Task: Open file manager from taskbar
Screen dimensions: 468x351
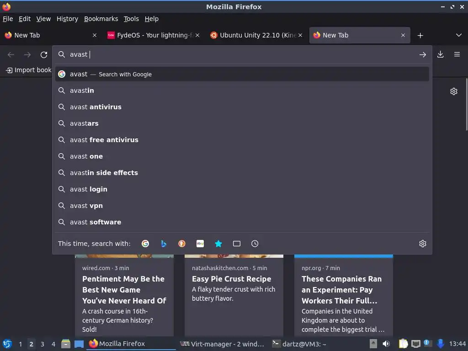Action: pos(66,344)
